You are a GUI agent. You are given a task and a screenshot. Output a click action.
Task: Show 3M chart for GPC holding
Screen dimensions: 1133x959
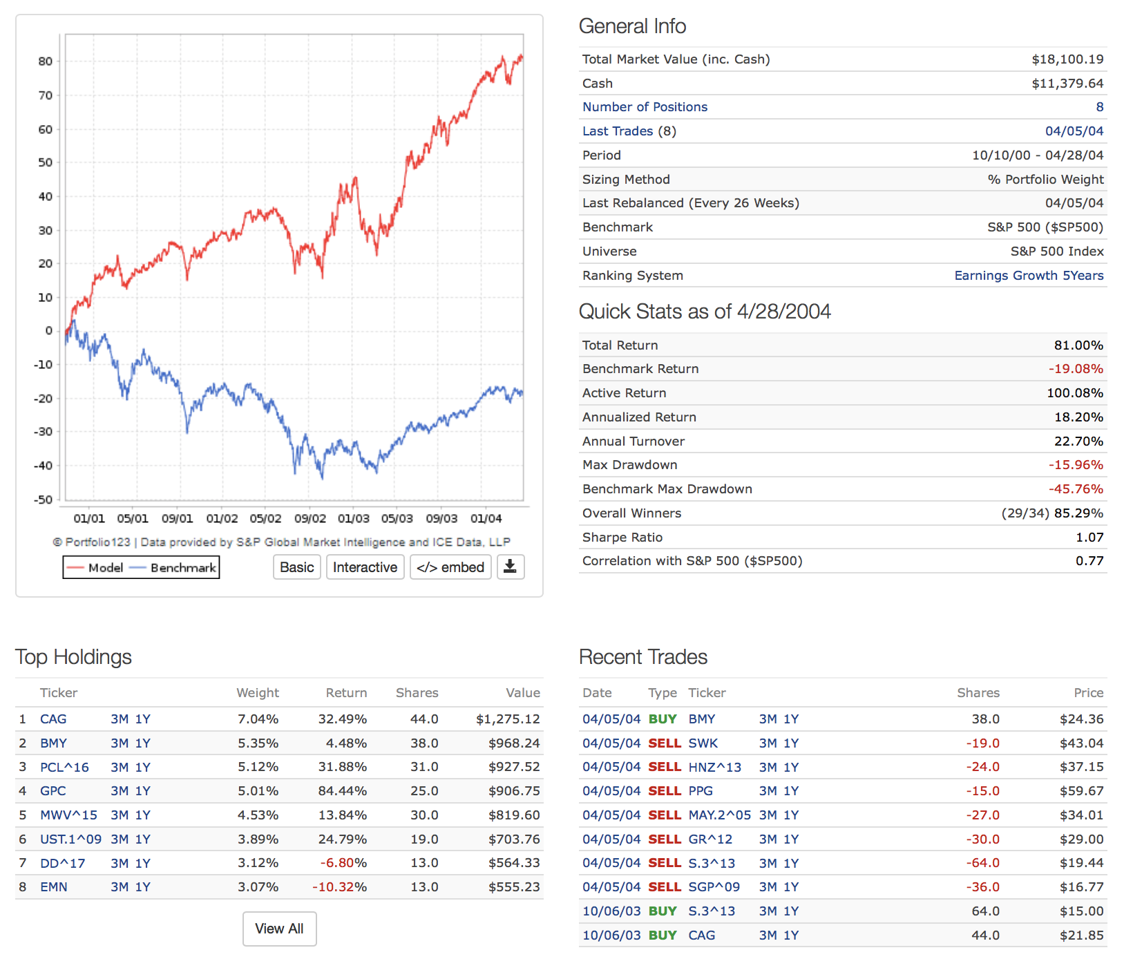pos(120,791)
